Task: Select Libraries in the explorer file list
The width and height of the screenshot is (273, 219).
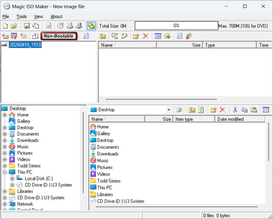Action: [105, 195]
